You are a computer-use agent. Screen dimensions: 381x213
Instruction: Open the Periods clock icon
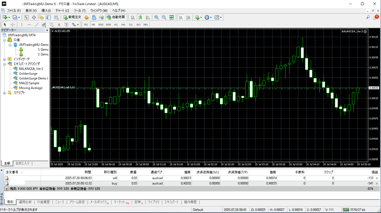tap(207, 17)
